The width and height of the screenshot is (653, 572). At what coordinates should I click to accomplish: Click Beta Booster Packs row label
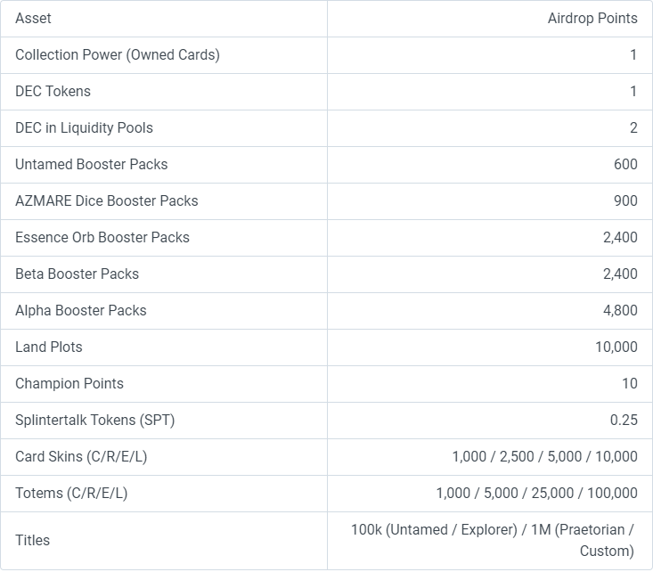(x=77, y=274)
